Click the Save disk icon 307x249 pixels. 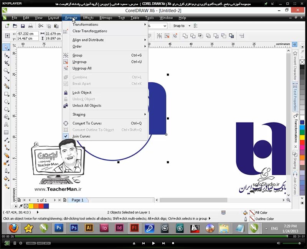[x=23, y=26]
